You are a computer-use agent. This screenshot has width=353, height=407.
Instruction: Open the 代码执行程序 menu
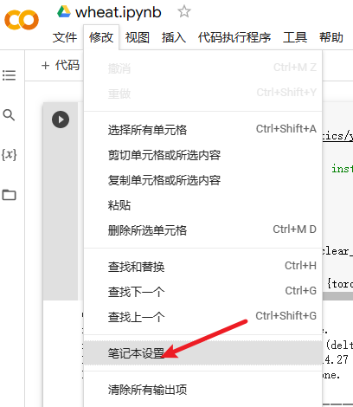click(234, 37)
